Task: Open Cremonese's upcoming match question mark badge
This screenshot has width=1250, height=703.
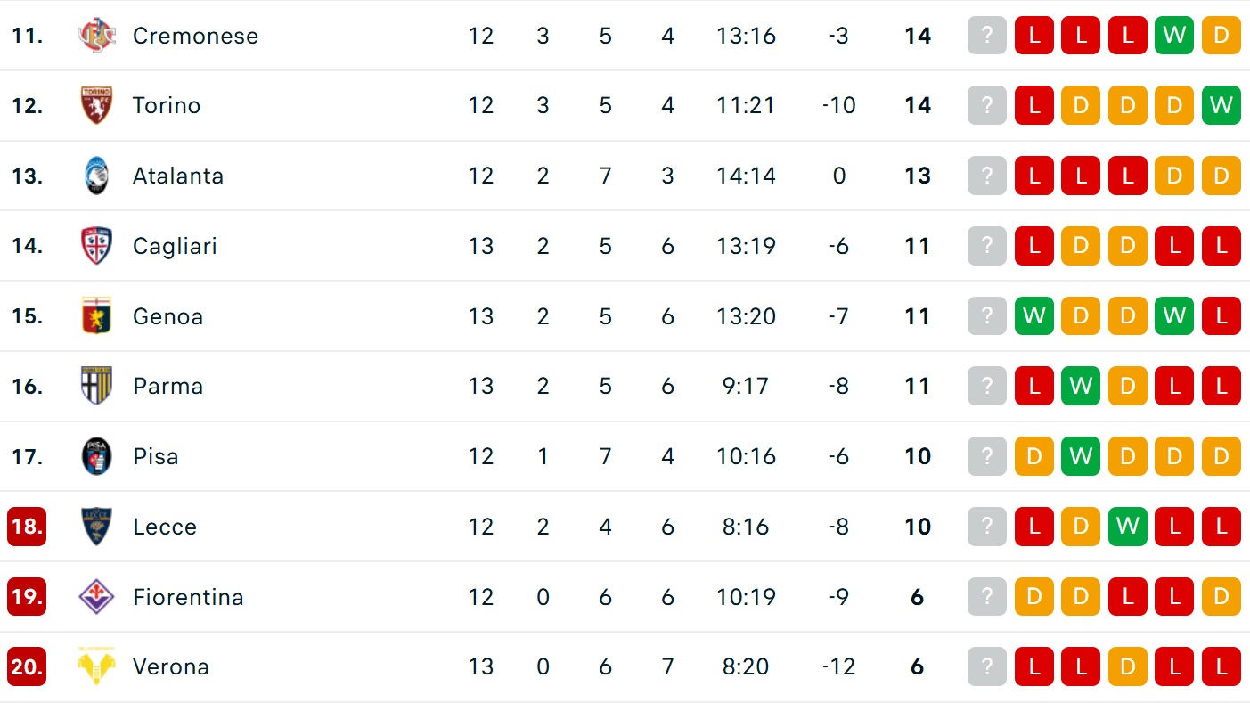Action: (x=987, y=36)
